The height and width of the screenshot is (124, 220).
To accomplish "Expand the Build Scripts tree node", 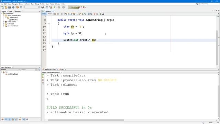I will click(x=4, y=24).
